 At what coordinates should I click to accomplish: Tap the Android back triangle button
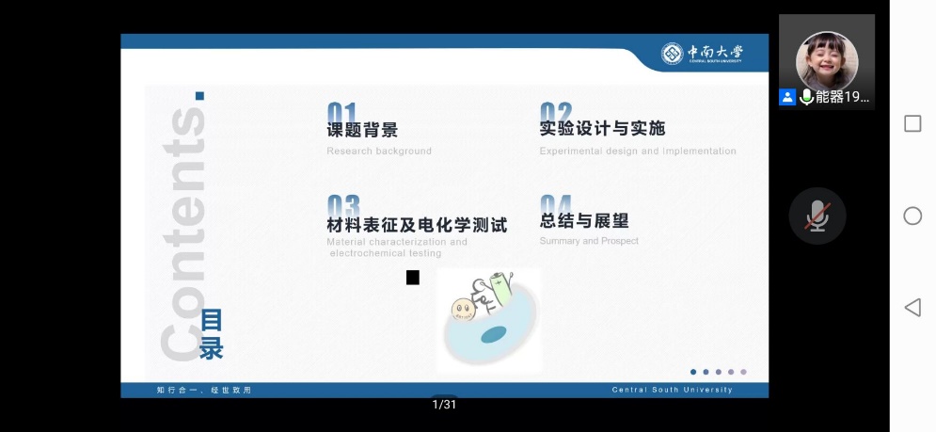(x=912, y=308)
